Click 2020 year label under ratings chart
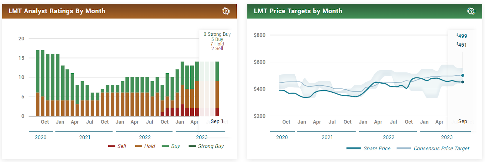The width and height of the screenshot is (485, 162). click(x=41, y=137)
